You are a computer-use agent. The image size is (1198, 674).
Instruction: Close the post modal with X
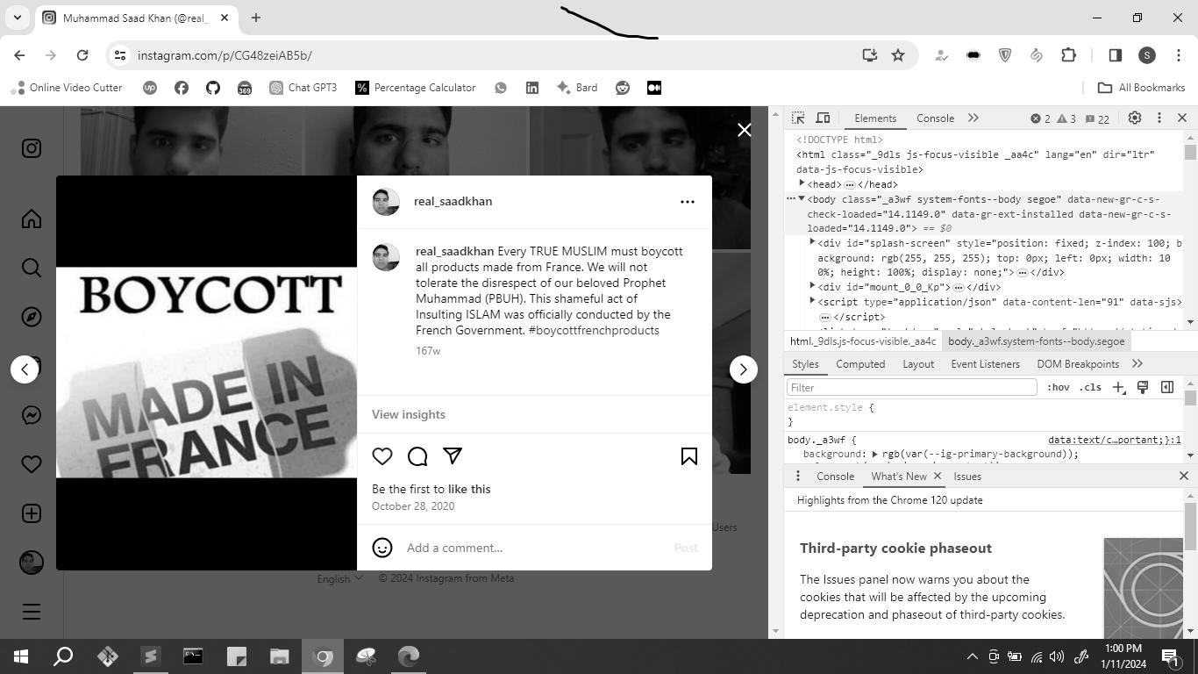pyautogui.click(x=745, y=130)
